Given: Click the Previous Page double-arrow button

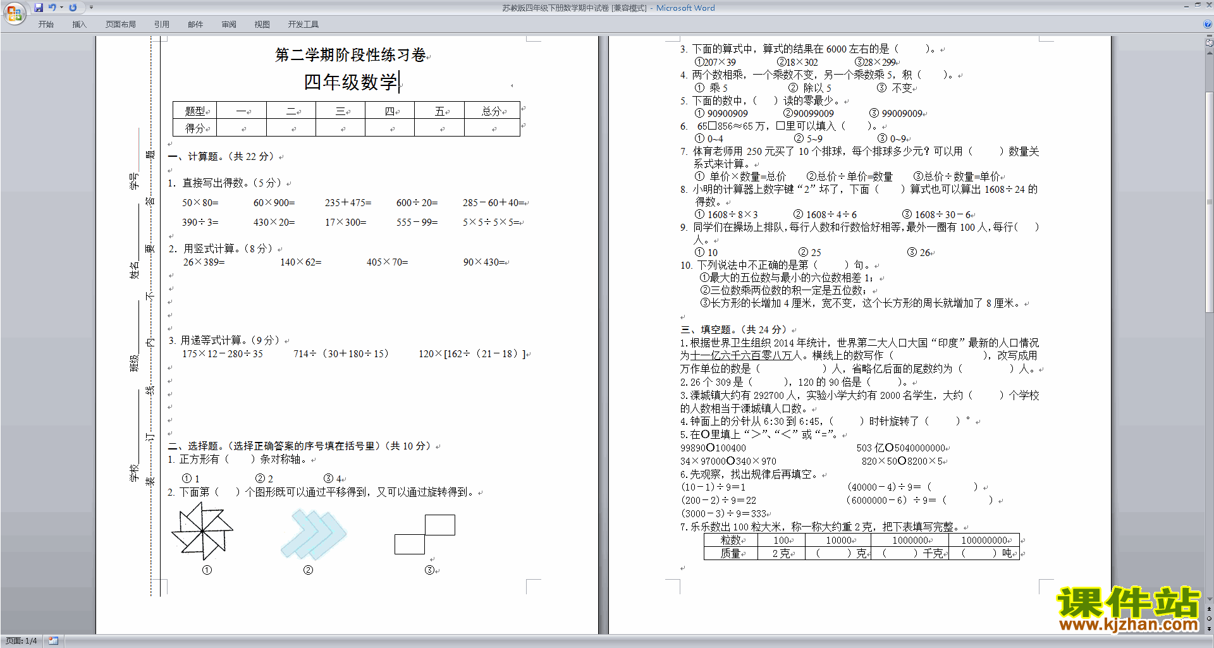Looking at the screenshot, I should click(x=1210, y=609).
